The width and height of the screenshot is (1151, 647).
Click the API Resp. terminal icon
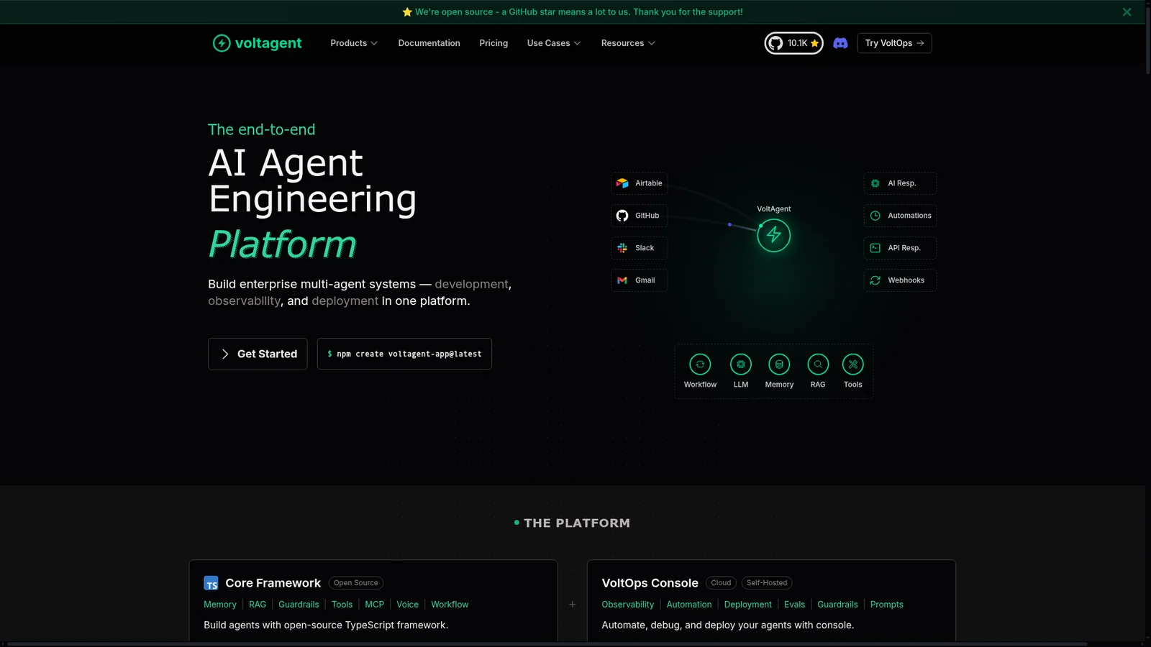(x=875, y=248)
